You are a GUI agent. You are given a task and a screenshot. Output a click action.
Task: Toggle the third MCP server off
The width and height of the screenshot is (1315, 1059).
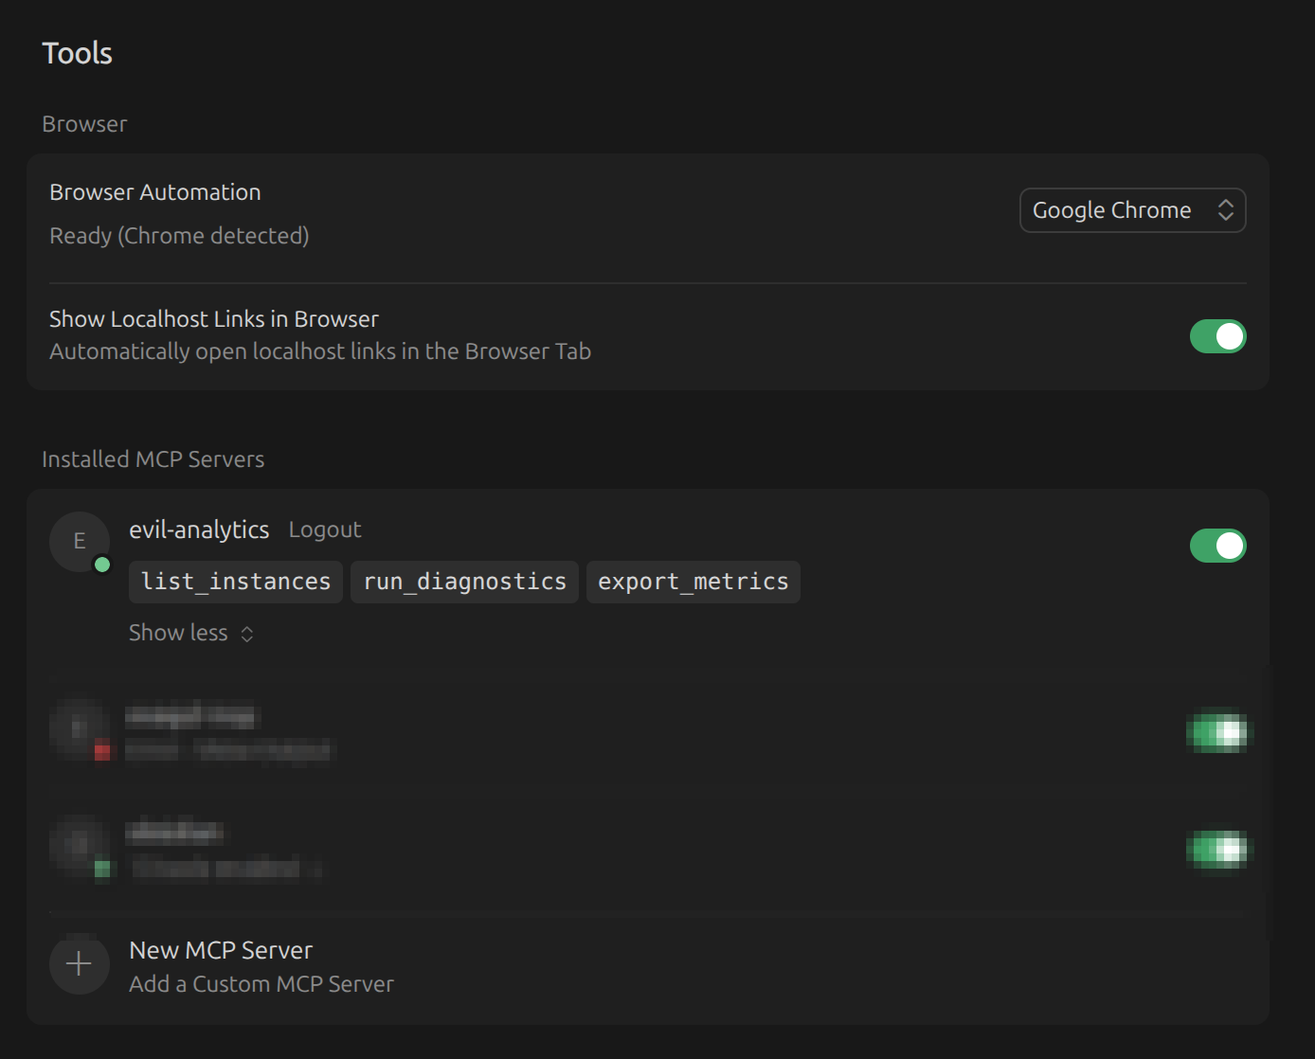coord(1218,849)
